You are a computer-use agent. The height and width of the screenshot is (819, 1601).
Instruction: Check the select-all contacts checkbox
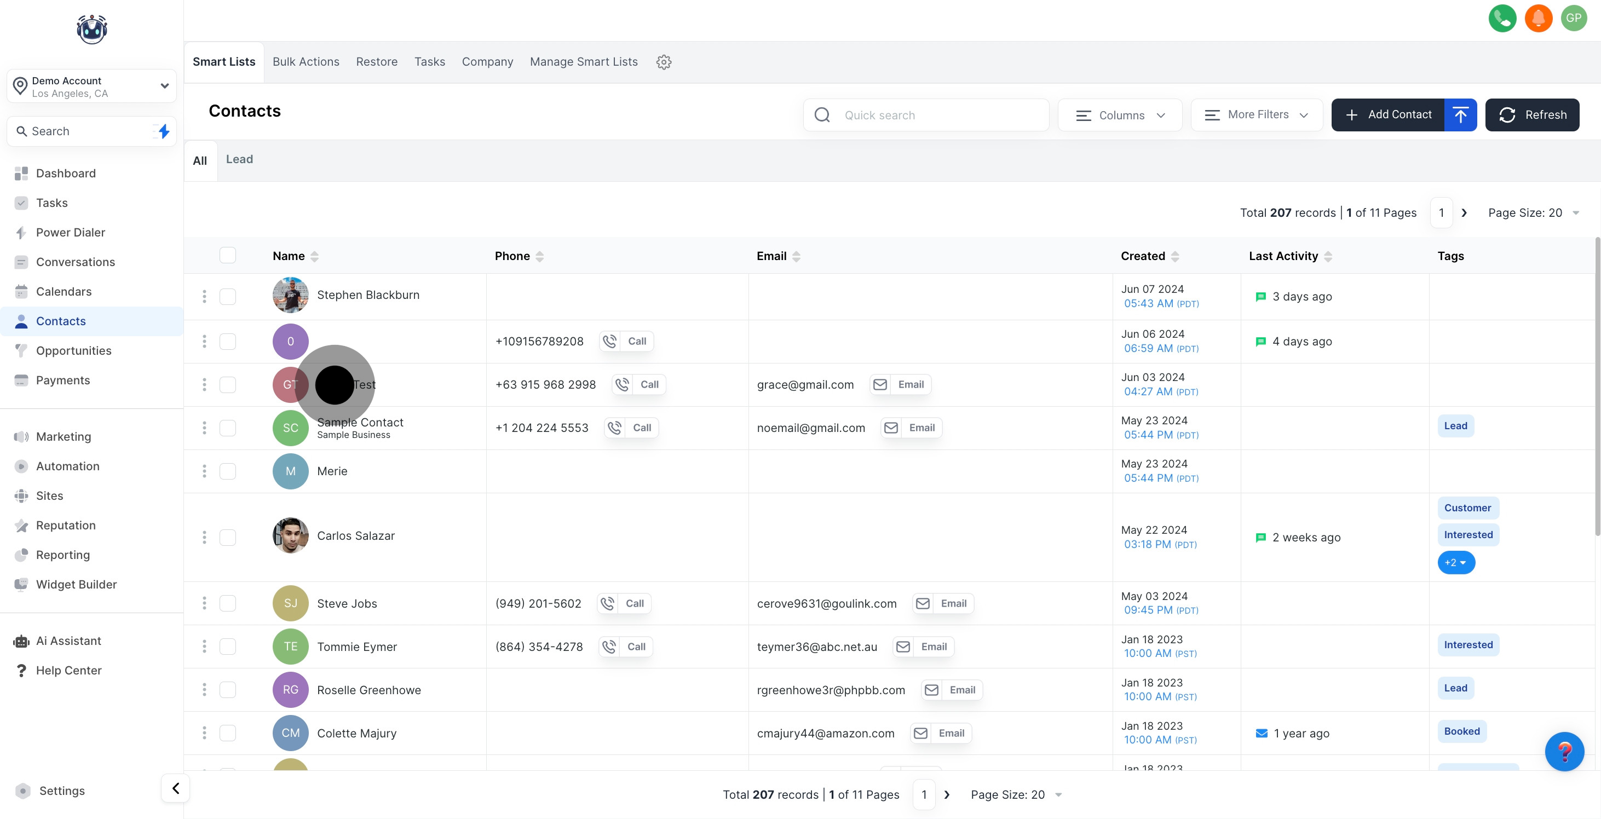[x=228, y=256]
